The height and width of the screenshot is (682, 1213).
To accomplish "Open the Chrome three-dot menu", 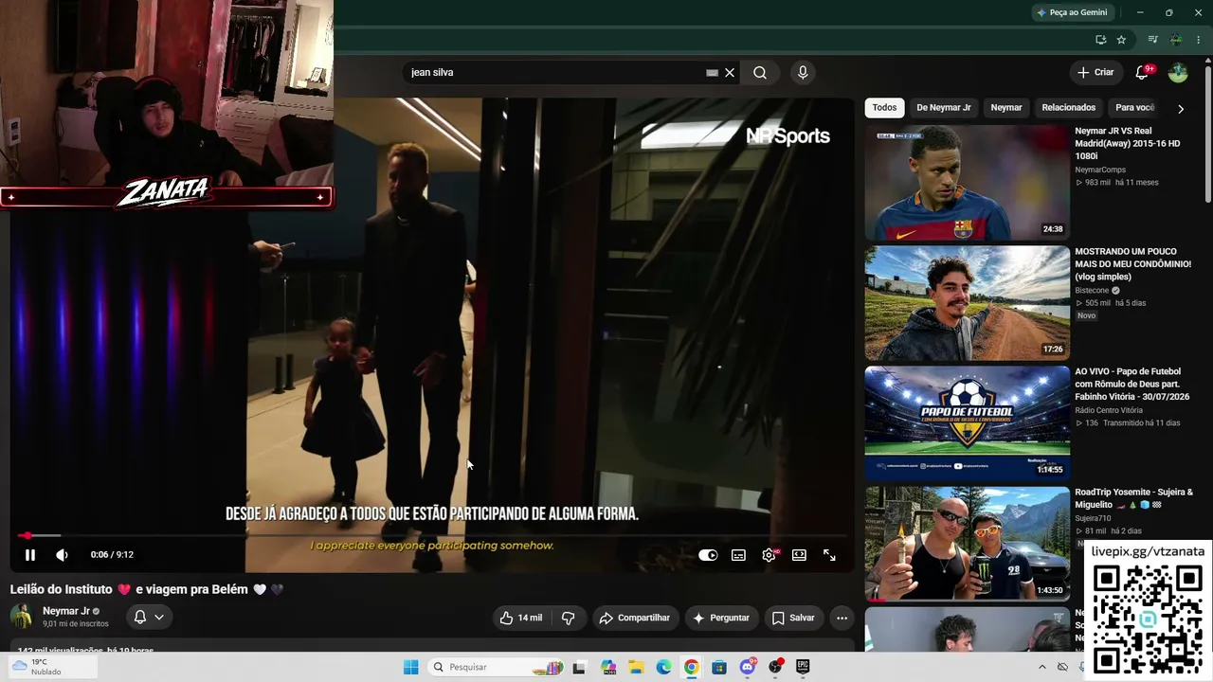I will [x=1198, y=40].
